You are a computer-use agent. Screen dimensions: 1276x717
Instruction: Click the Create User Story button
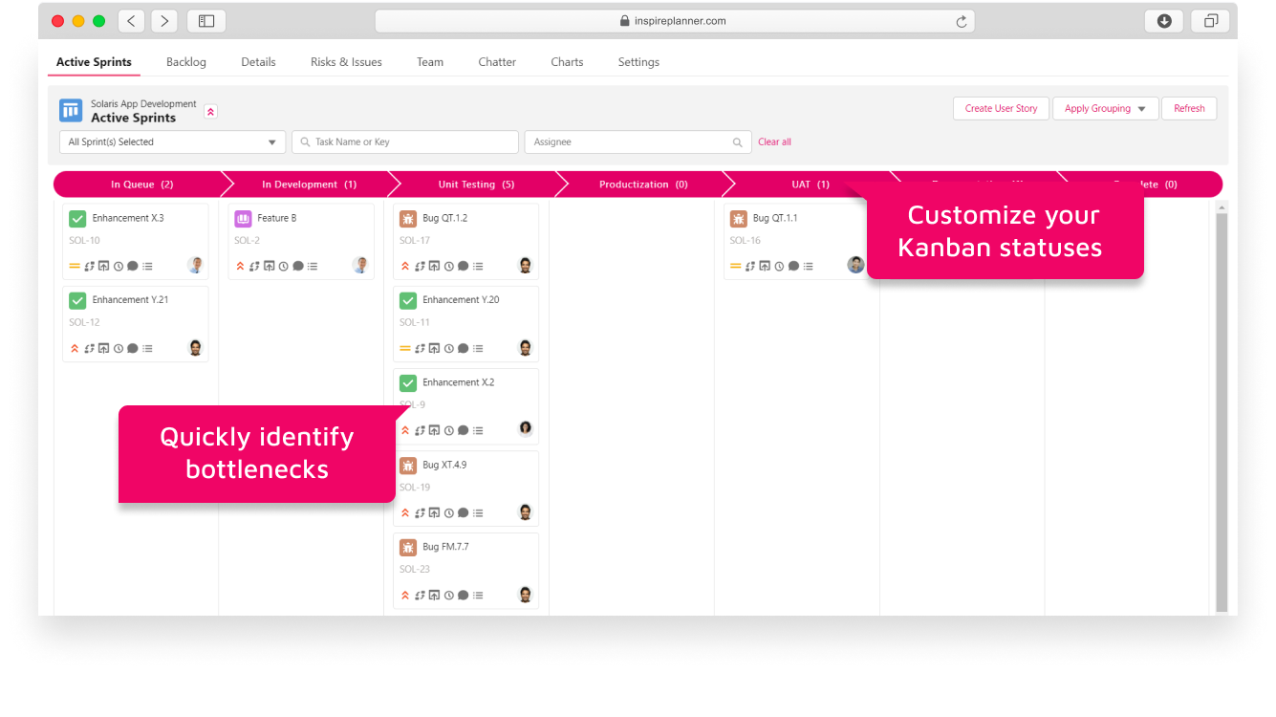1001,108
